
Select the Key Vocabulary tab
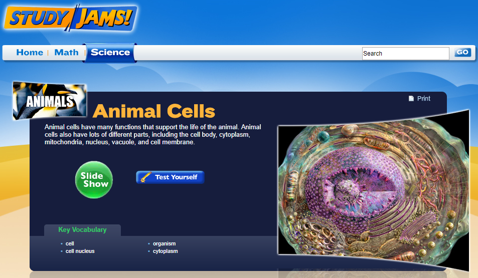coord(82,230)
